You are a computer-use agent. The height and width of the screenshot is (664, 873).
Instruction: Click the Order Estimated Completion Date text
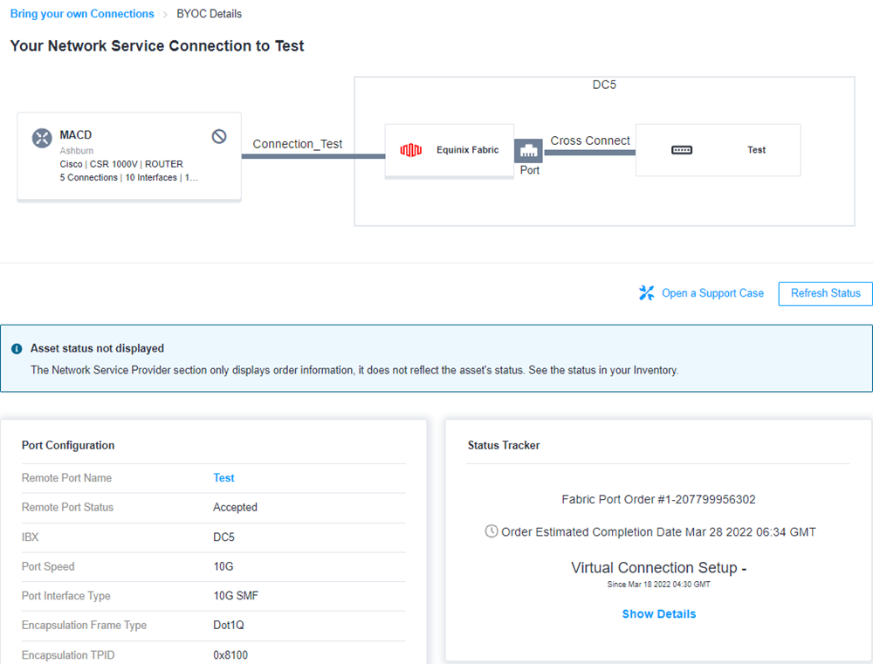tap(658, 532)
